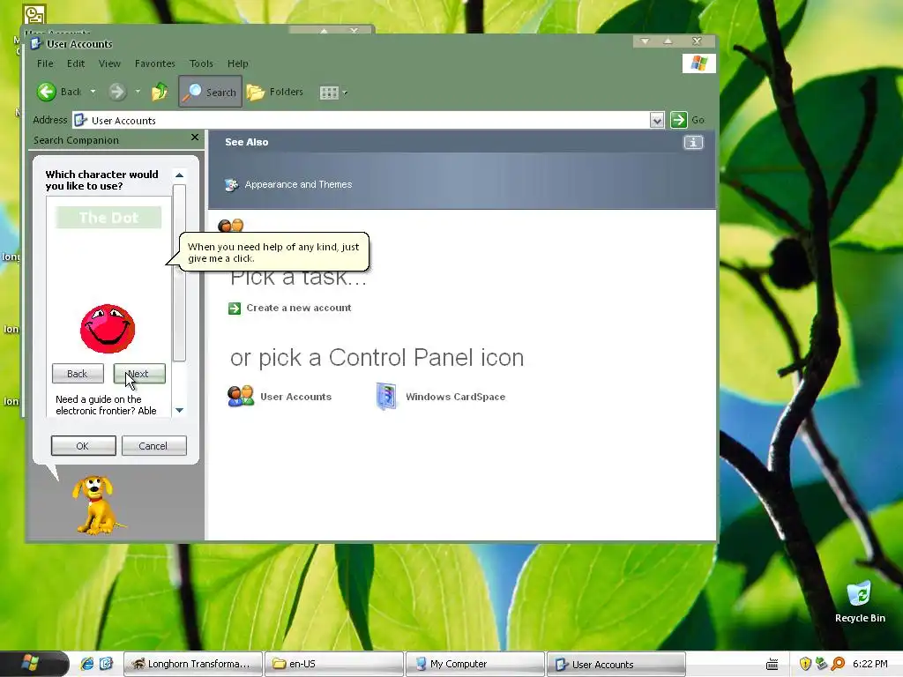Click the green Back arrow icon

tap(47, 92)
